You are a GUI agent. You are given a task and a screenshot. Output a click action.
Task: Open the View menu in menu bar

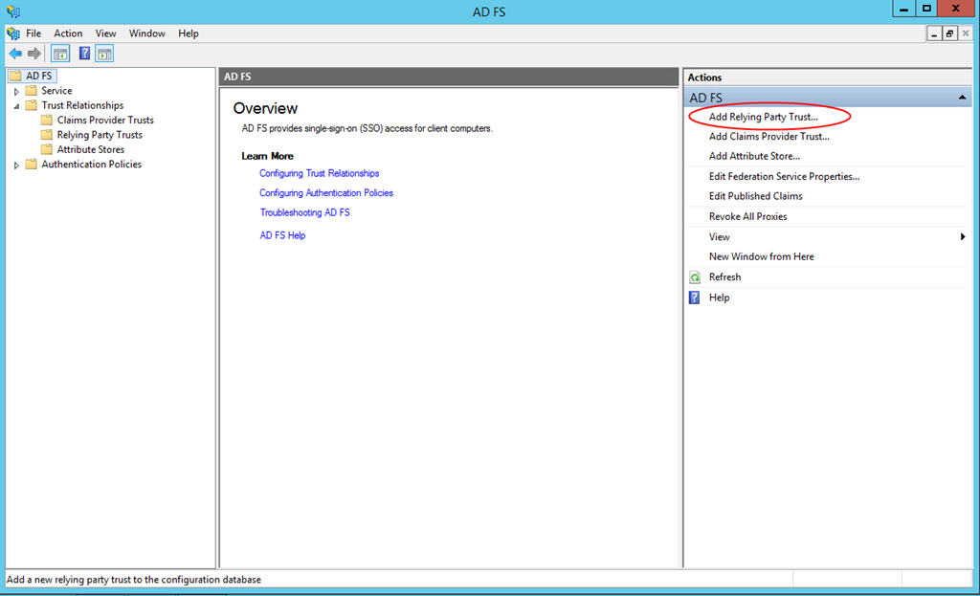tap(105, 33)
